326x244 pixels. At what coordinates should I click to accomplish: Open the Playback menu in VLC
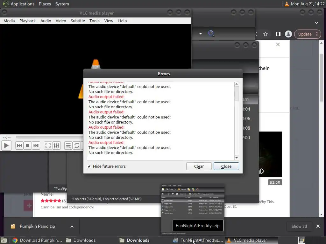[x=28, y=21]
